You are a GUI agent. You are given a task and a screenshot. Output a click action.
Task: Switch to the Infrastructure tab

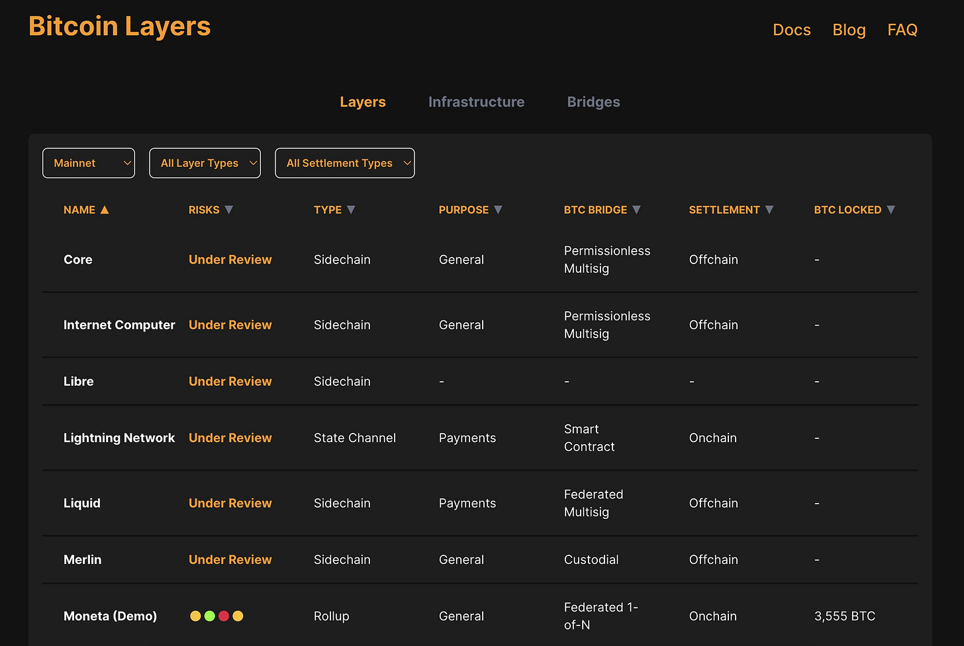click(x=476, y=102)
